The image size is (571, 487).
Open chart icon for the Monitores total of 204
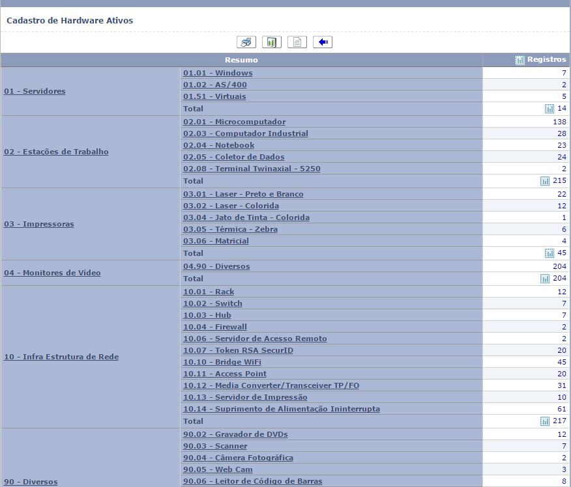[545, 279]
